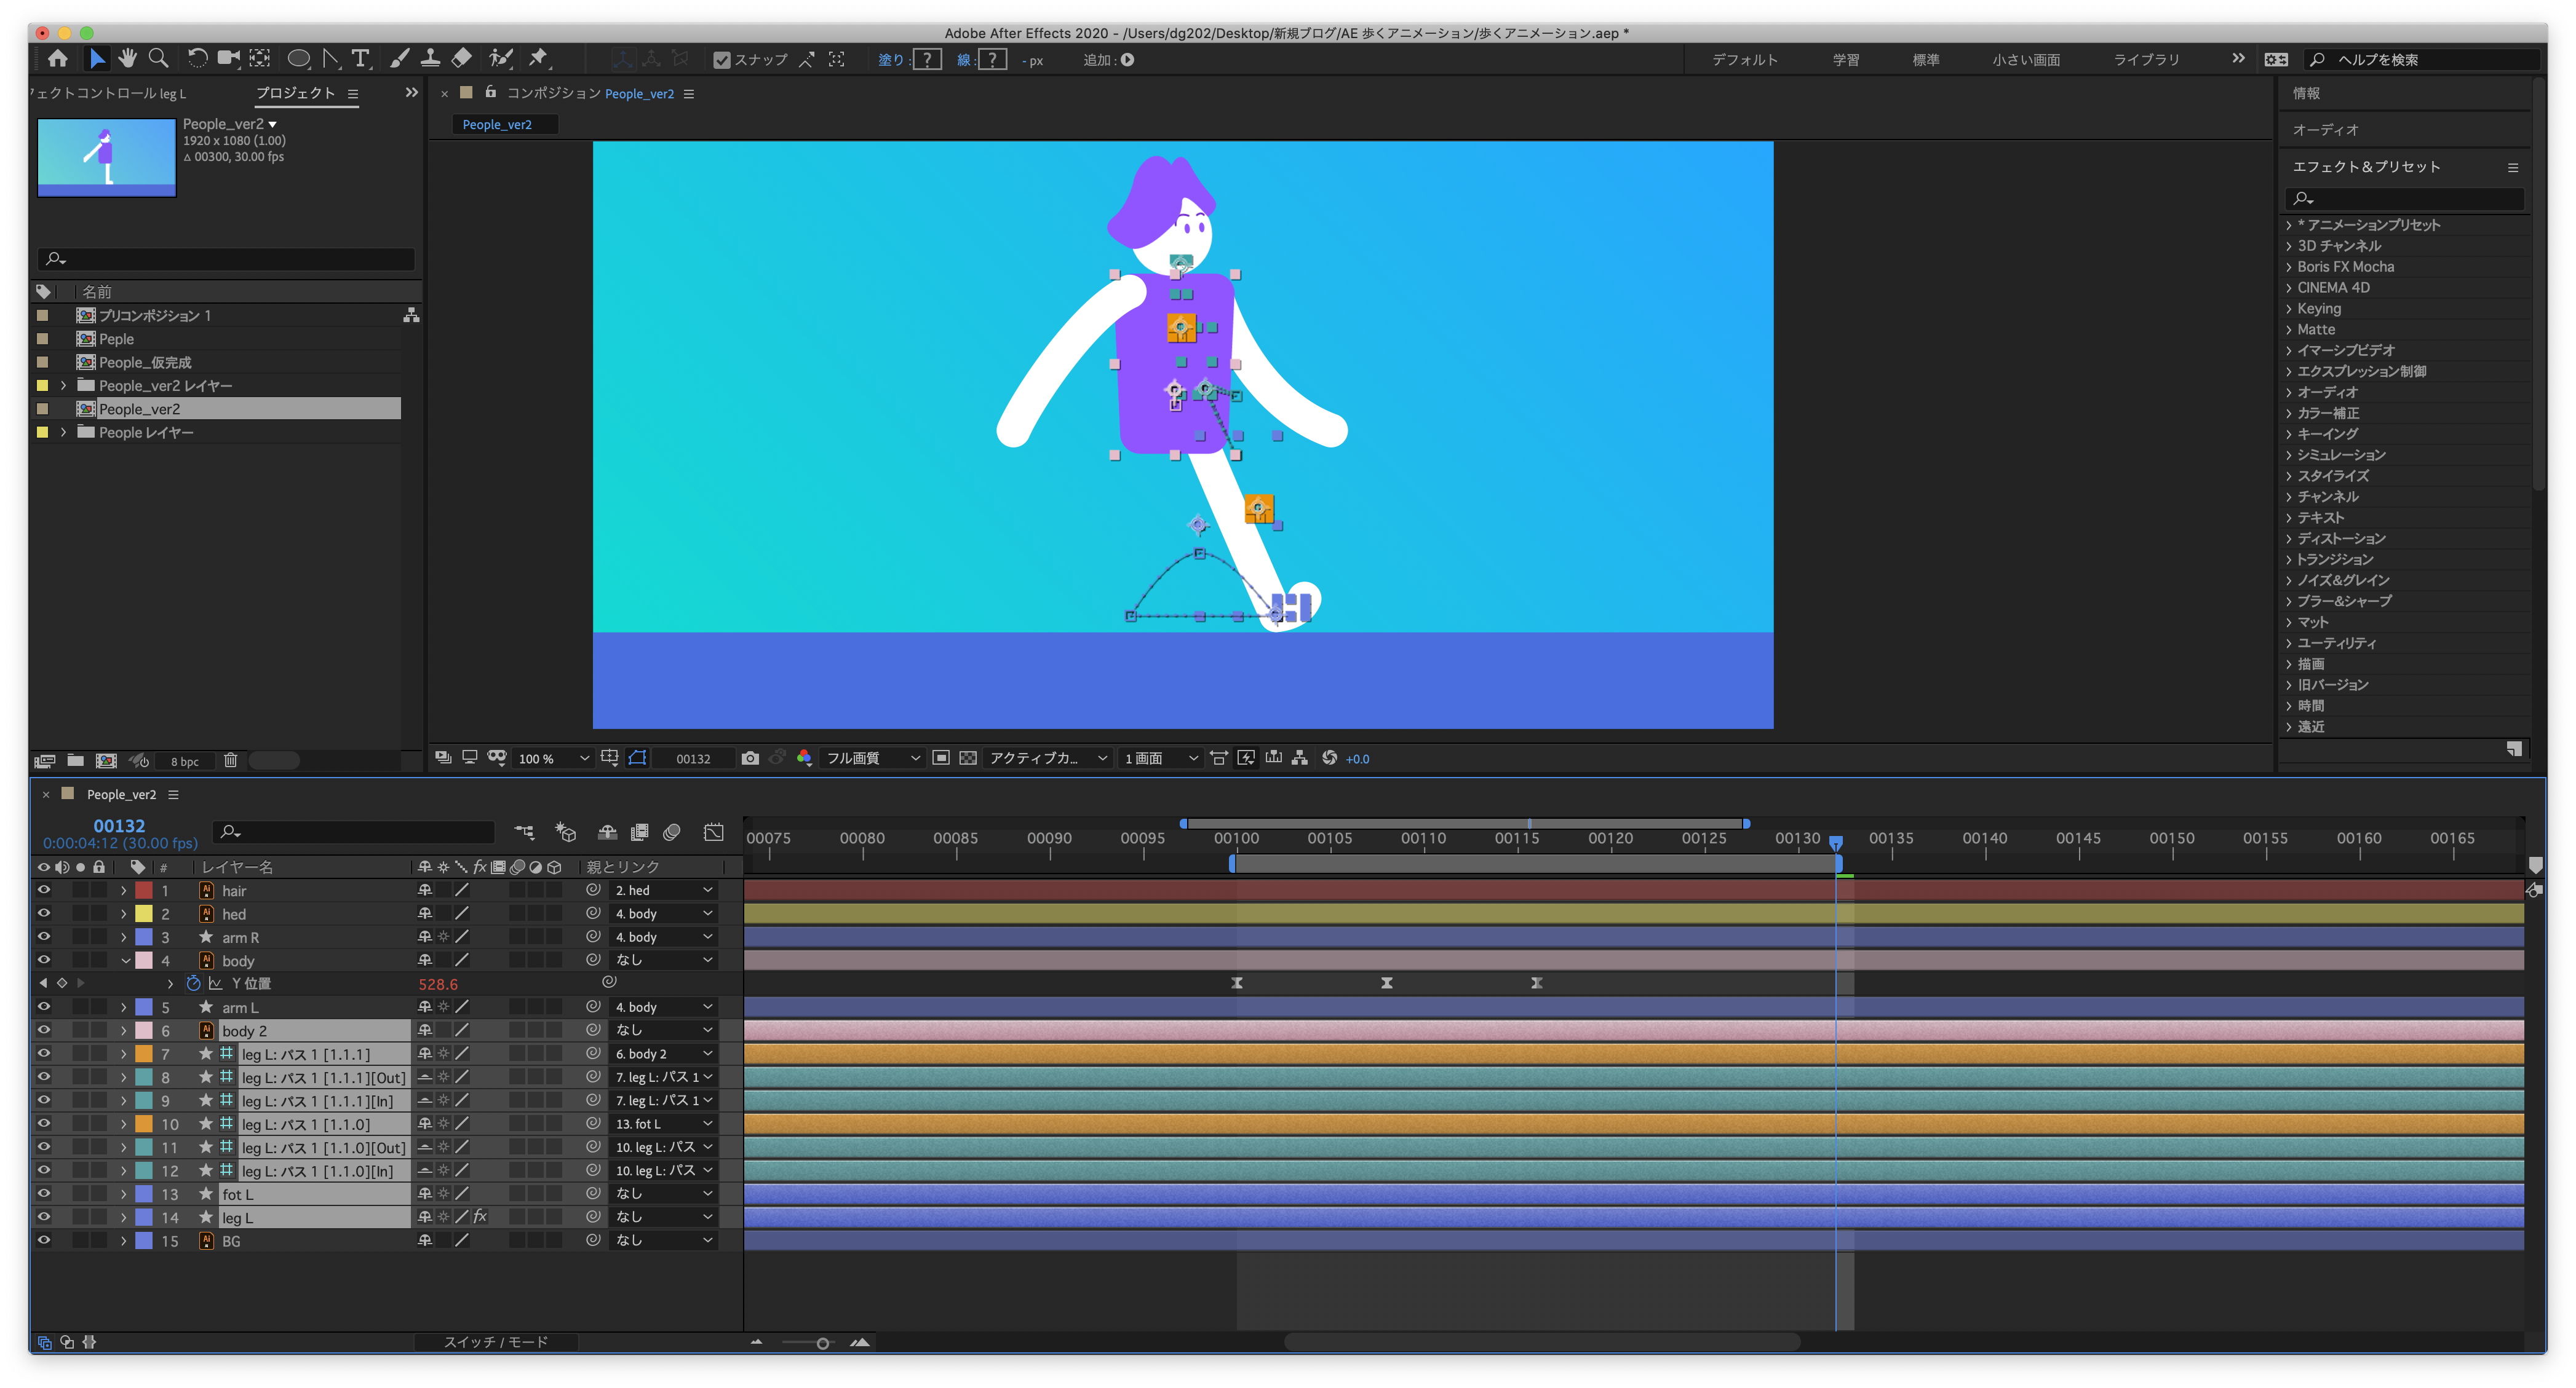
Task: Open the 1 画面 view layout dropdown
Action: (1160, 759)
